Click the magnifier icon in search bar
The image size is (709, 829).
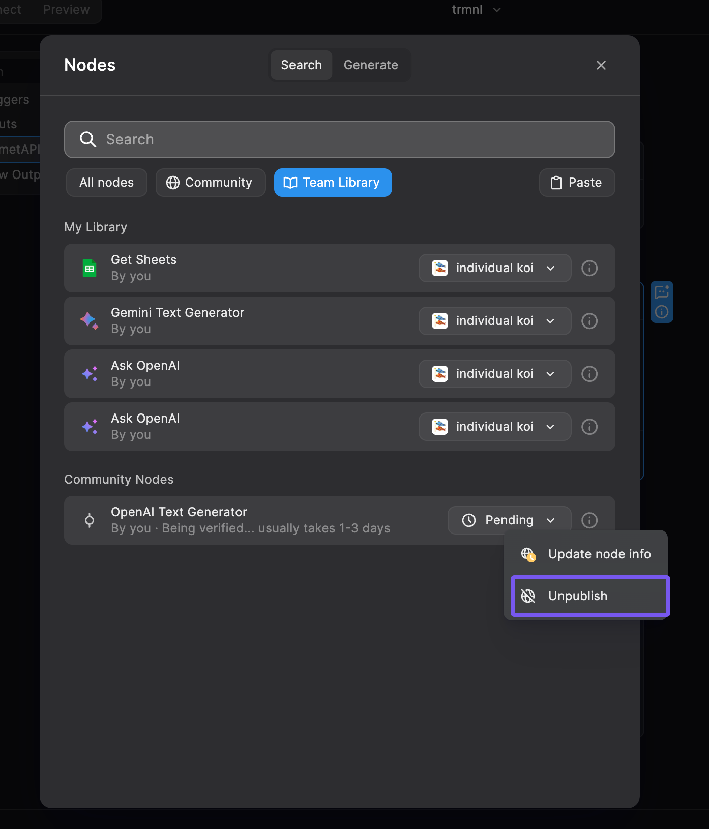(x=88, y=139)
